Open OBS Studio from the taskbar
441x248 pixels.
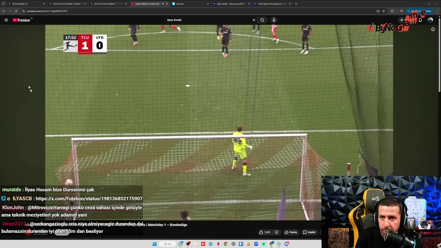coord(188,244)
